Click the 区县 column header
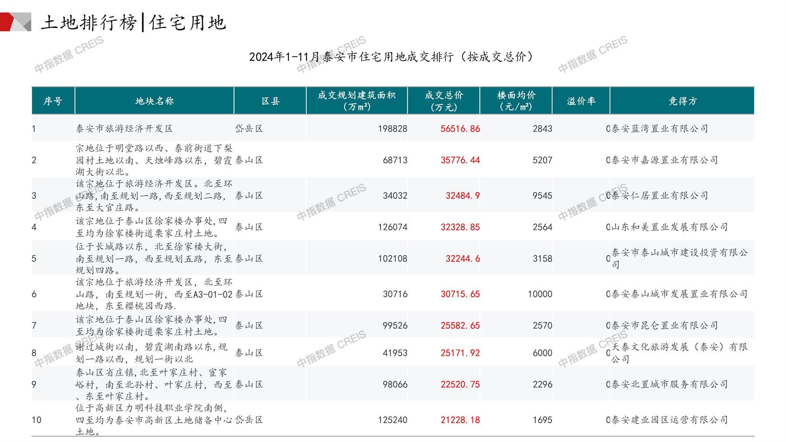This screenshot has width=786, height=442. click(270, 101)
